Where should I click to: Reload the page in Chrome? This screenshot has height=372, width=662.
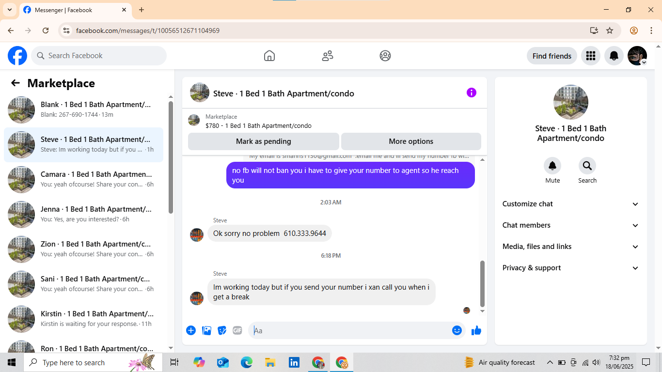pos(46,31)
